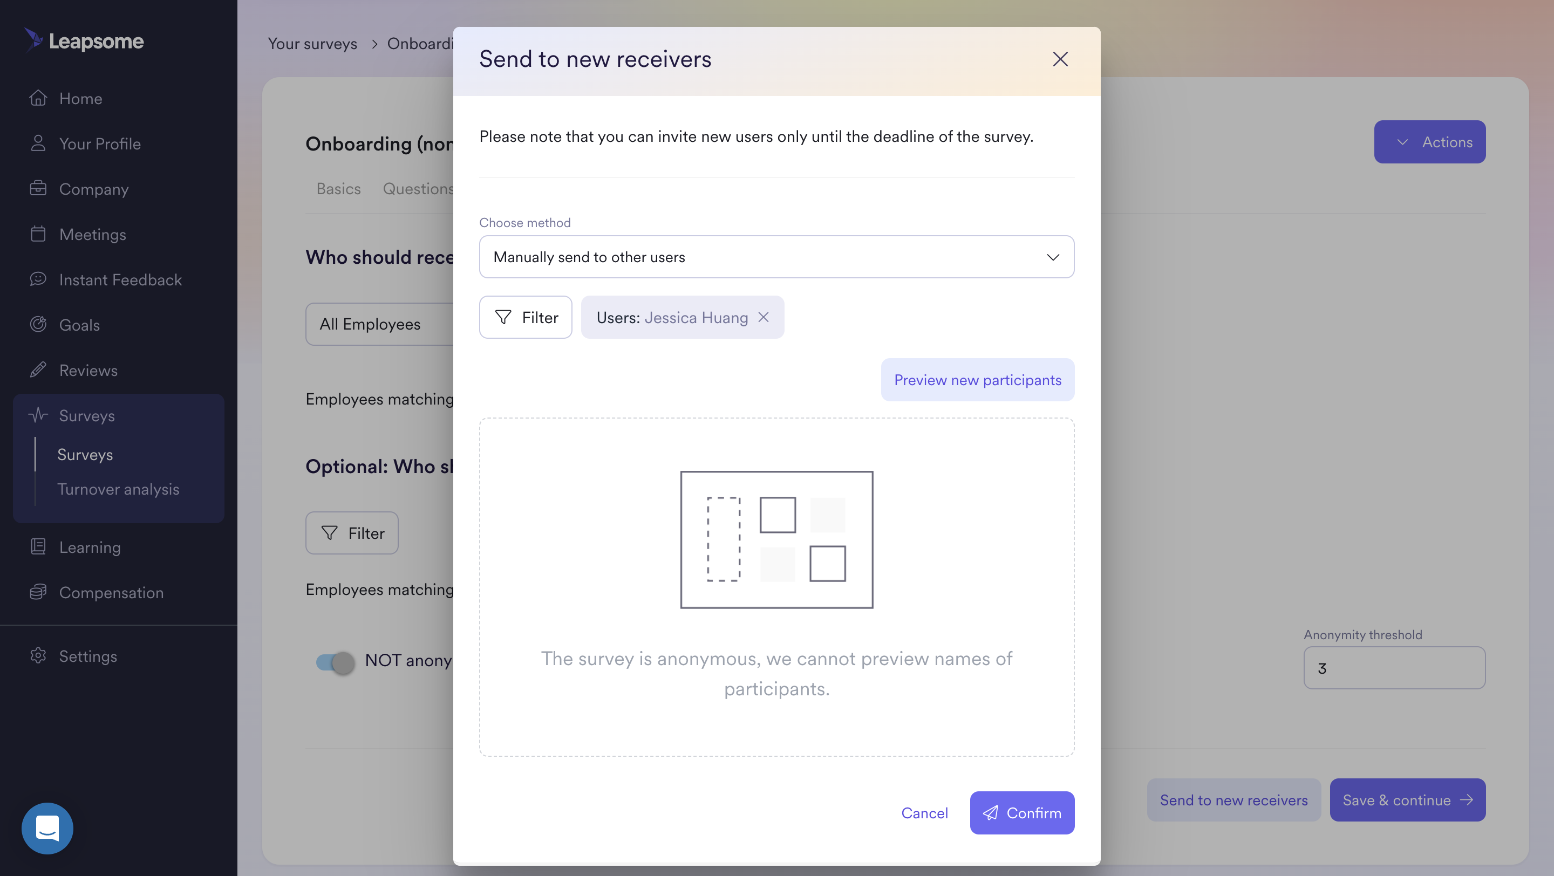
Task: Open the Actions dropdown
Action: 1429,142
